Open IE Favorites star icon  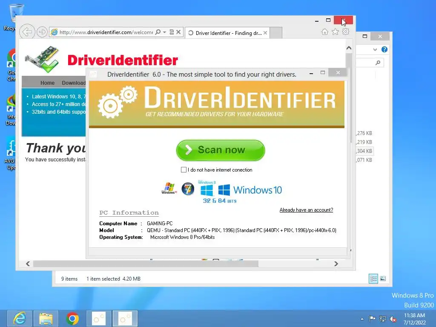tap(336, 32)
